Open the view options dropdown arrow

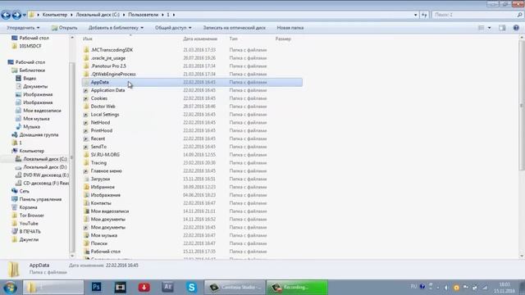click(x=489, y=28)
